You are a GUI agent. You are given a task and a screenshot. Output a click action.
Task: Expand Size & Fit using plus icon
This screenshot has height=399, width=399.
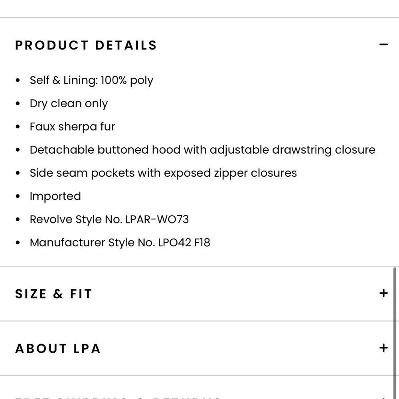coord(383,293)
